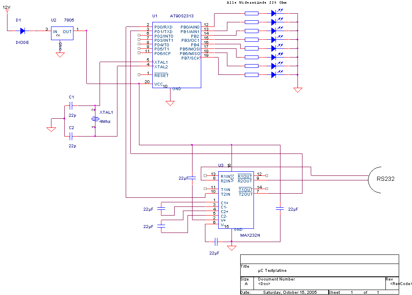Viewport: 412px width, 295px height.
Task: Click the 'Alle Widerstände 220 Ohm' note
Action: [256, 2]
